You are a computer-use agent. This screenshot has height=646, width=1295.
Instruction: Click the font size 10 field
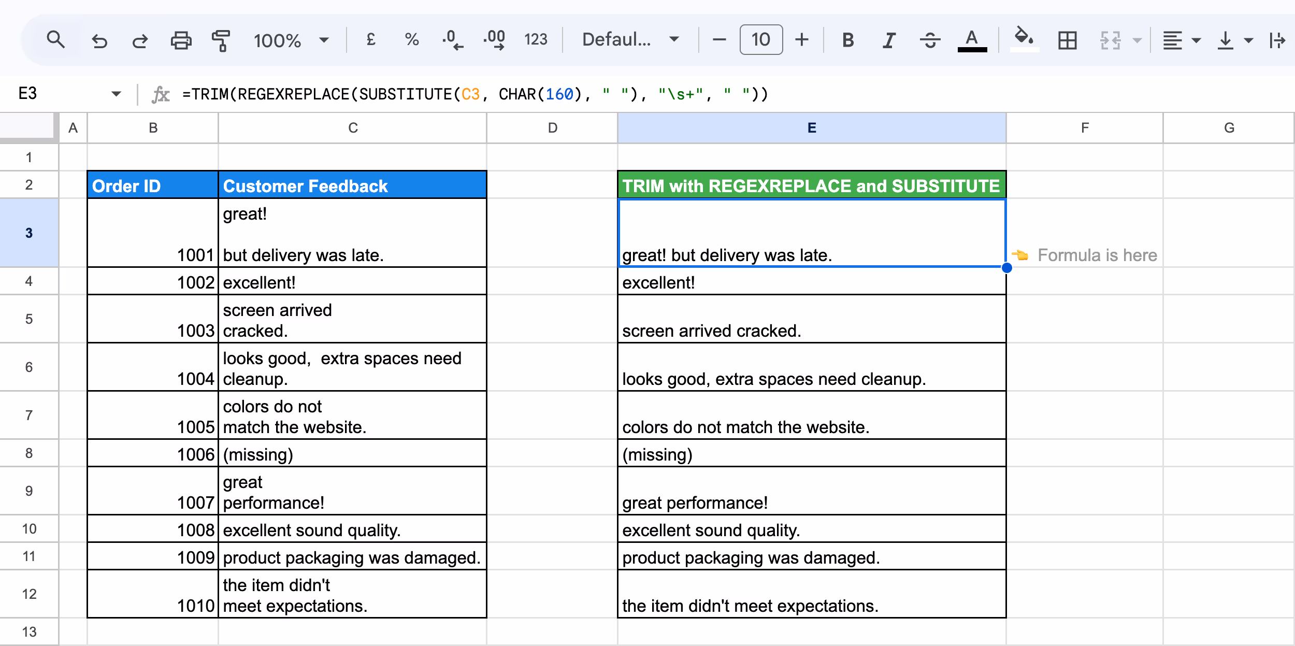pyautogui.click(x=761, y=40)
